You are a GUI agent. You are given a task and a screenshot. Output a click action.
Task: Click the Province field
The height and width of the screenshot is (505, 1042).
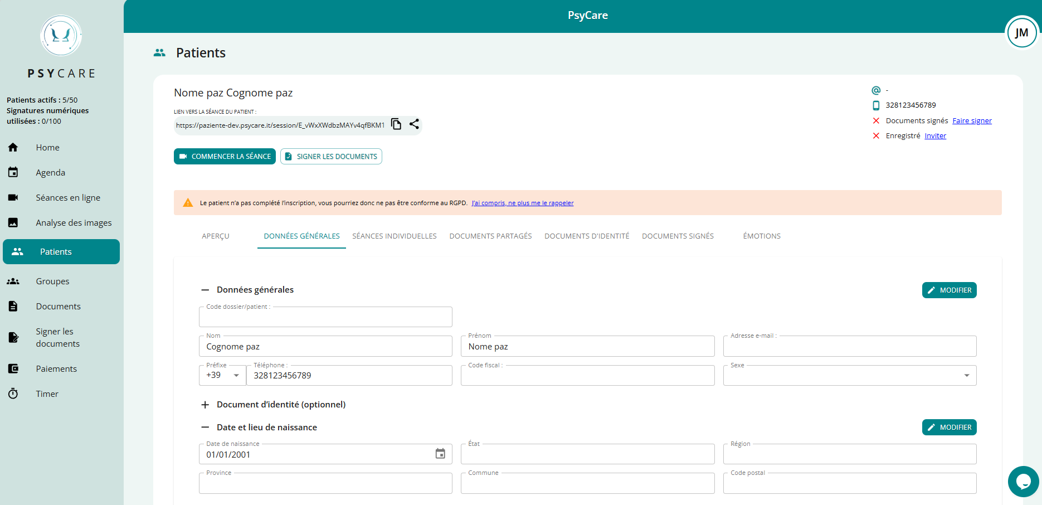[x=325, y=483]
